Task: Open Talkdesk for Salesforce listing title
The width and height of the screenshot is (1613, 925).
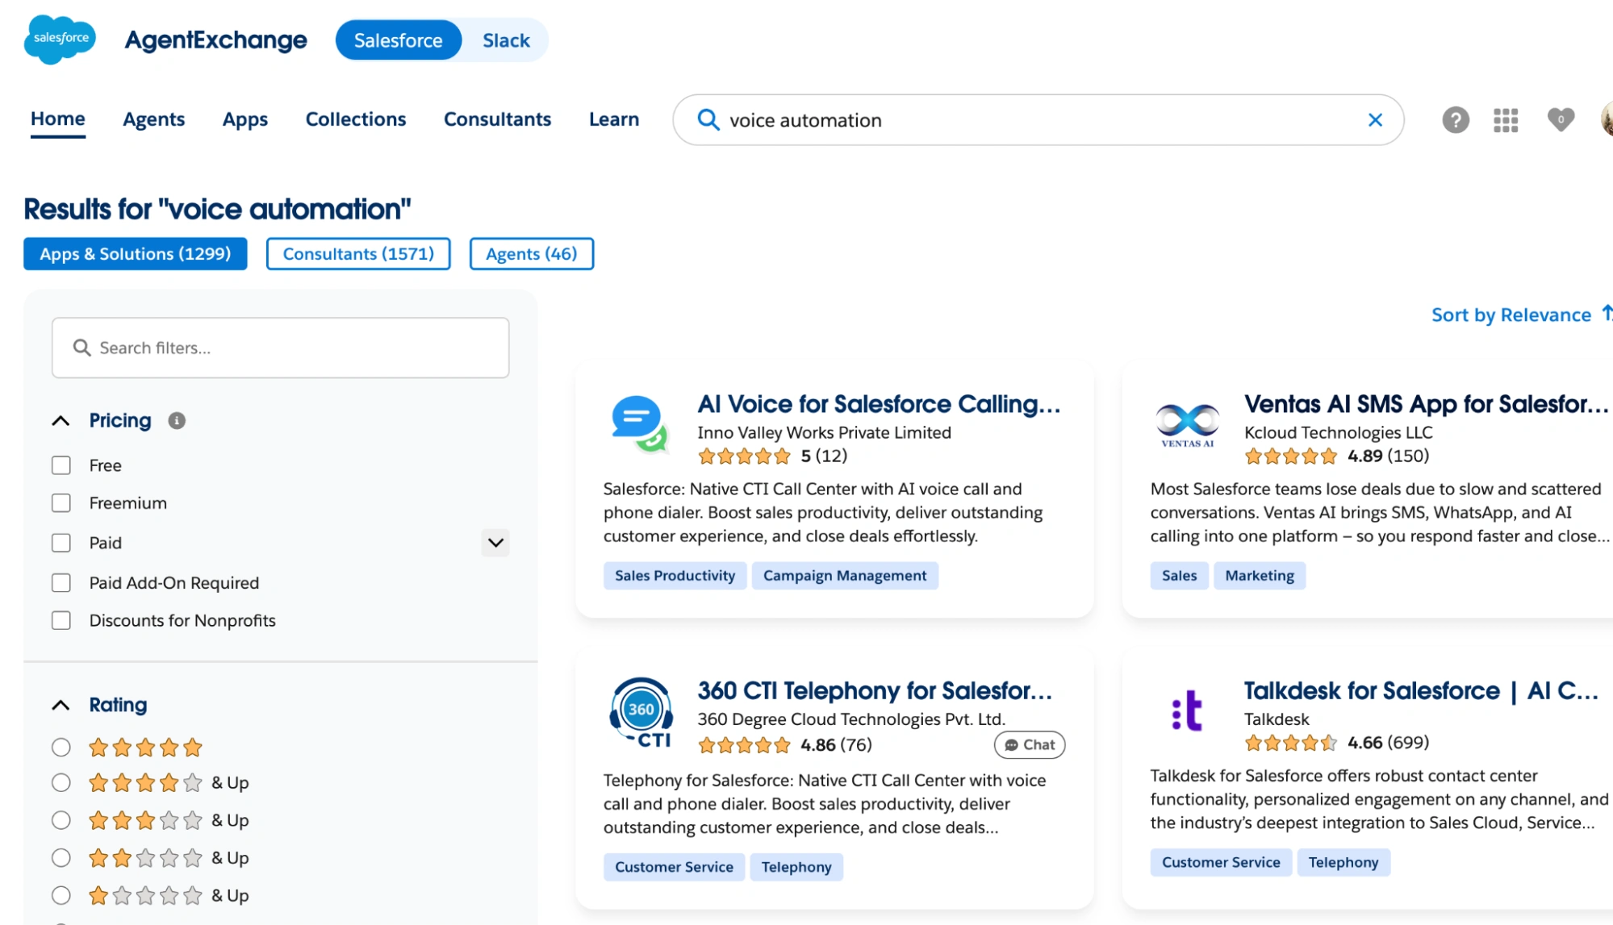Action: [x=1421, y=691]
